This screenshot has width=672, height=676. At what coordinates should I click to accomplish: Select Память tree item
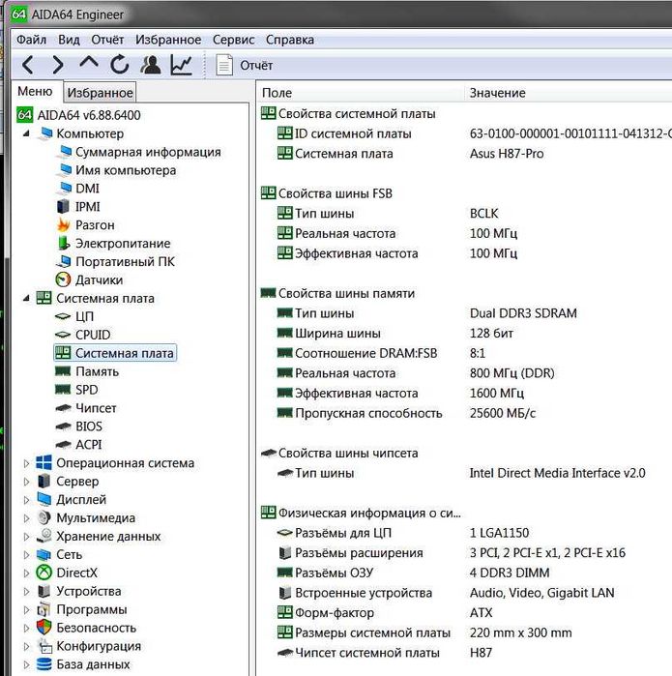97,371
